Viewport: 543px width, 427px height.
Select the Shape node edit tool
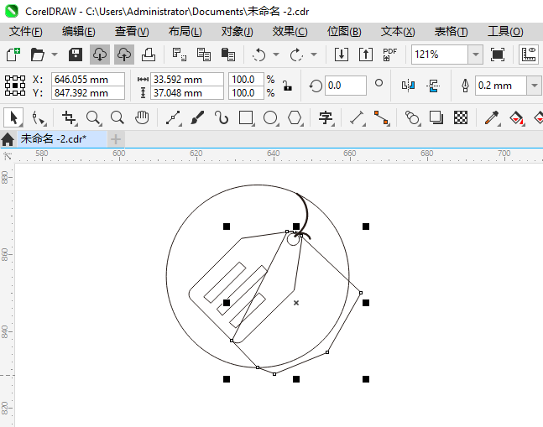pyautogui.click(x=38, y=117)
